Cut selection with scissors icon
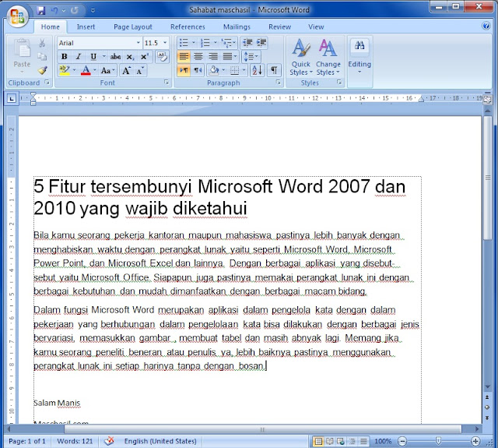This screenshot has width=498, height=448. 42,43
